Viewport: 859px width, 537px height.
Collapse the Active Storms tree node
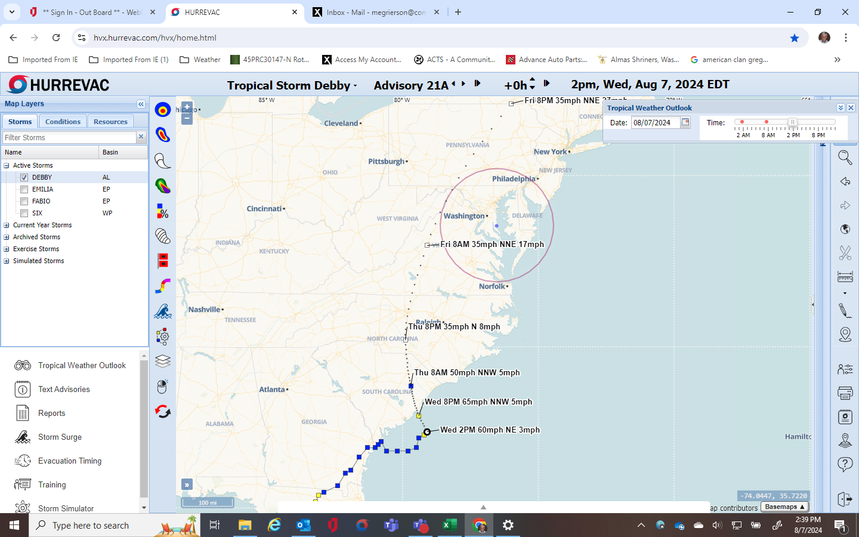coord(7,165)
